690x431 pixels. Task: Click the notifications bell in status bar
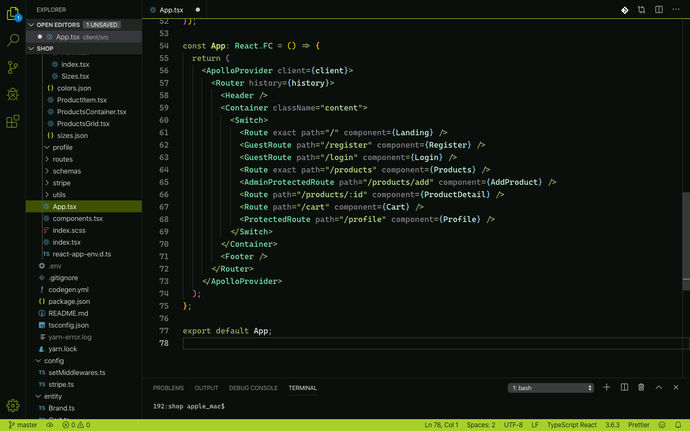pyautogui.click(x=679, y=425)
